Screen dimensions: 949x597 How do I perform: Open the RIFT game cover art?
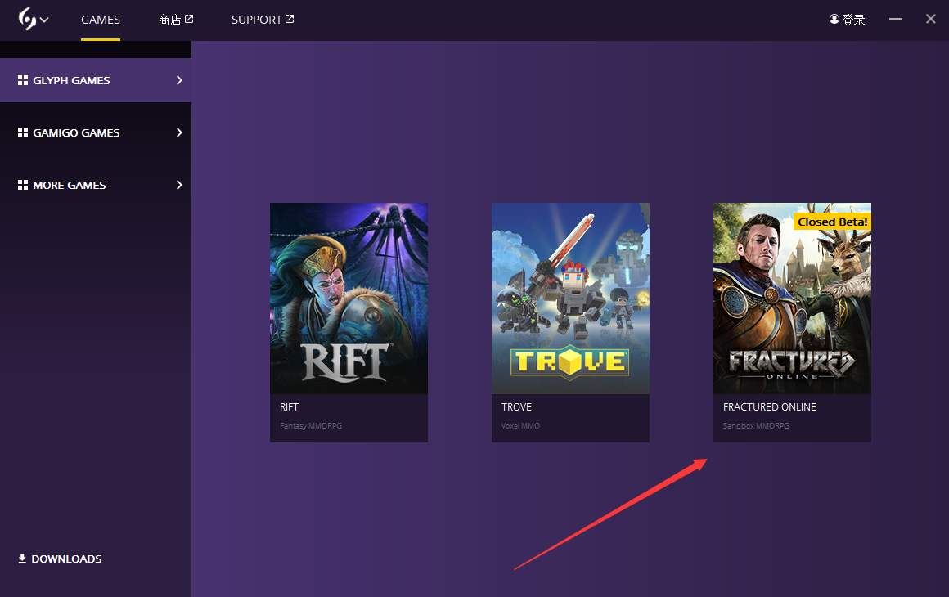point(349,298)
